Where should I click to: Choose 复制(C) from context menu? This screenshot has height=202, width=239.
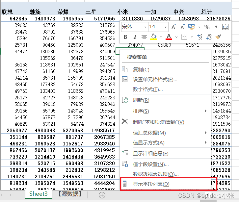point(141,70)
